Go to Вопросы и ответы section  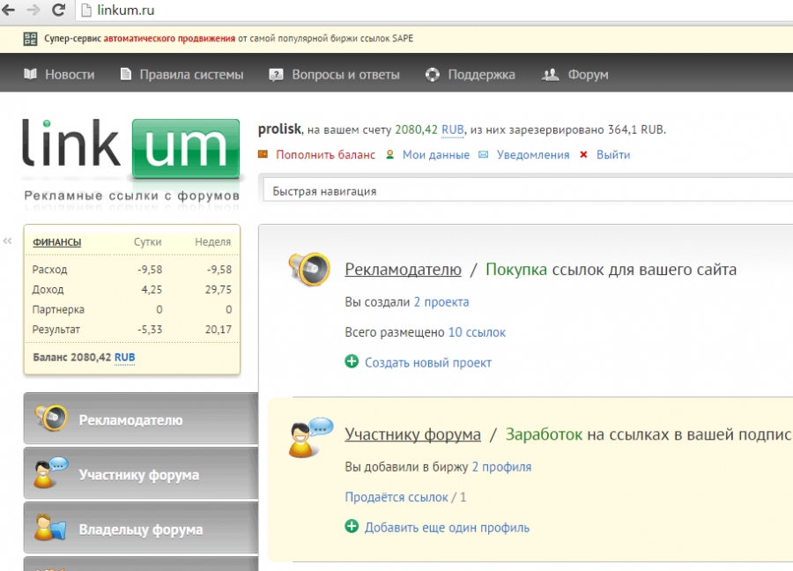[335, 74]
